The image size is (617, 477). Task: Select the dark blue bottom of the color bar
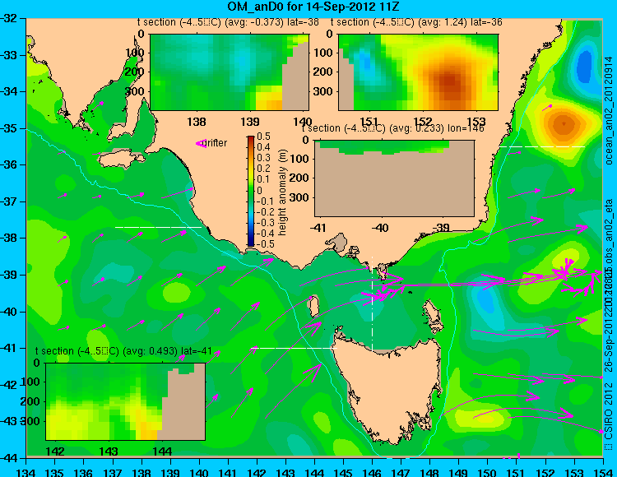coord(251,243)
